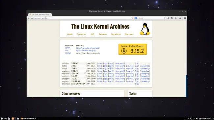Focus the Google search input field
This screenshot has width=214, height=120.
151,18
